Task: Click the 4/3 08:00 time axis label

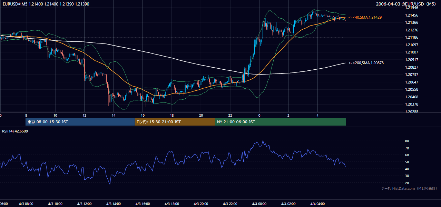Action: tap(26, 204)
